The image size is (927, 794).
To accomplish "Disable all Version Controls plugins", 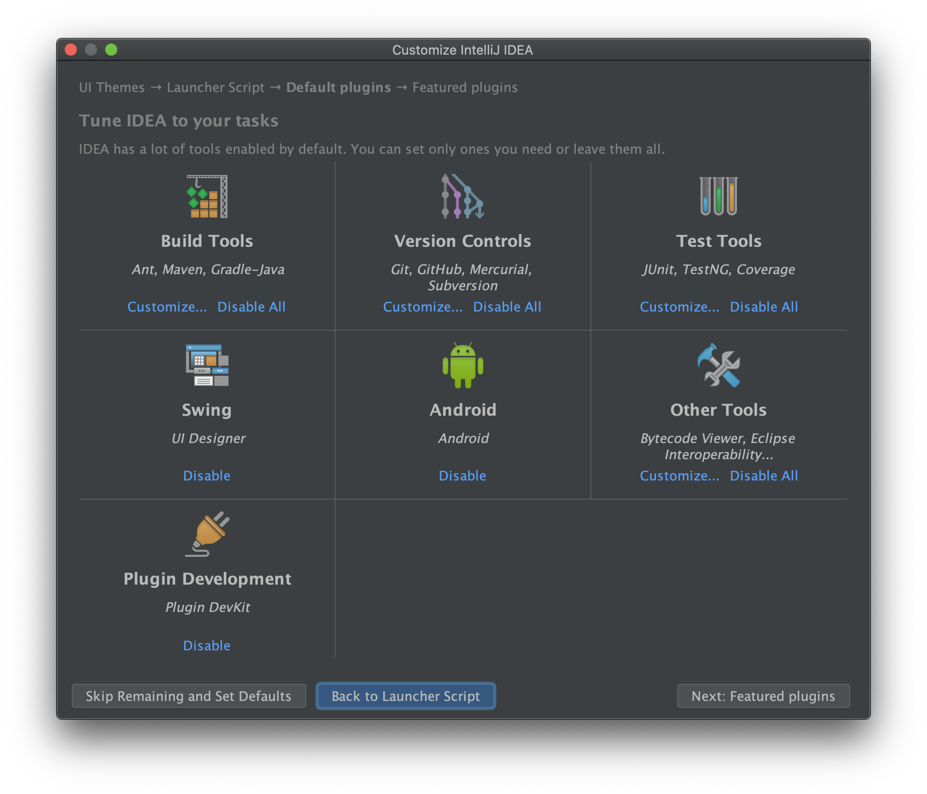I will point(507,307).
